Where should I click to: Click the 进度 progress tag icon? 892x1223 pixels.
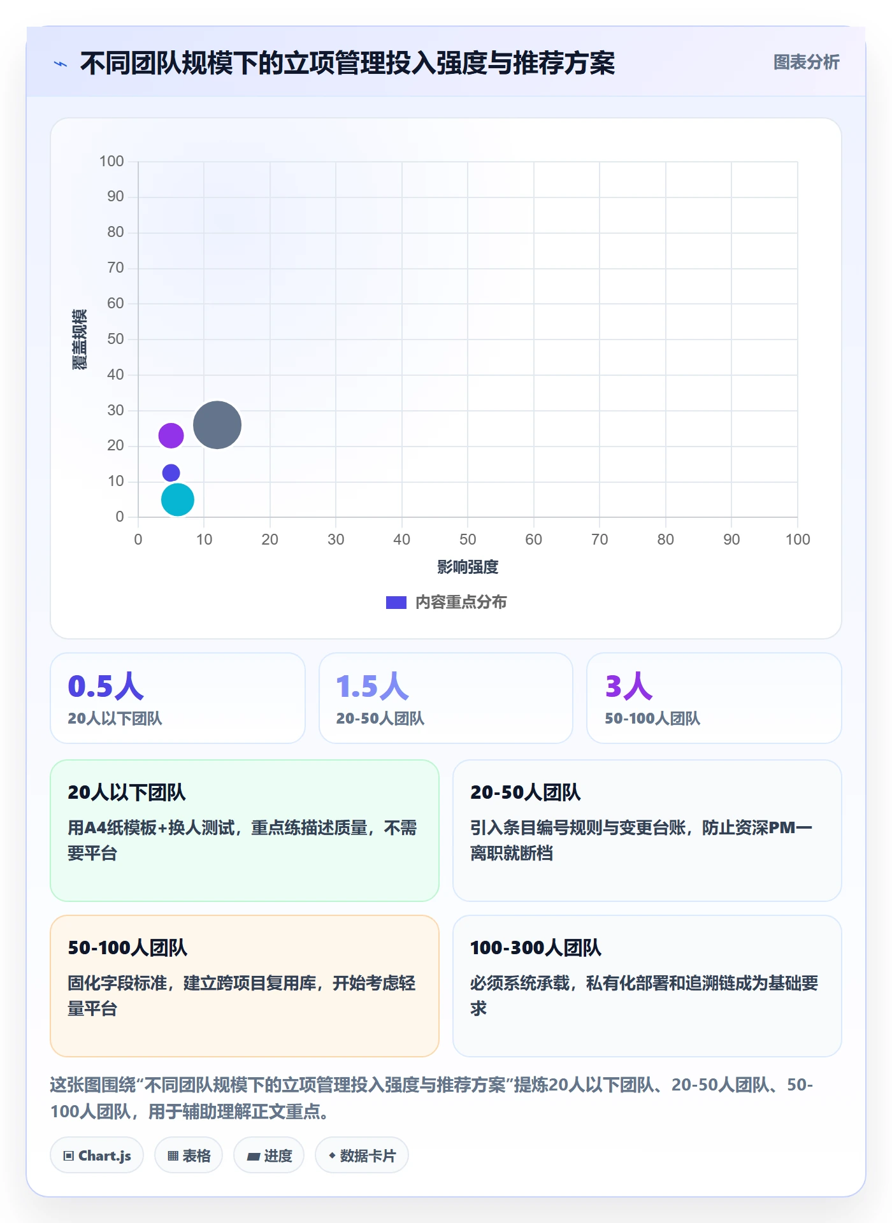253,1156
